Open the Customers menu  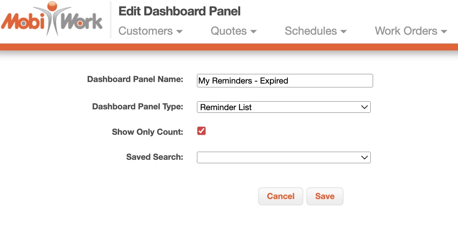pyautogui.click(x=146, y=31)
